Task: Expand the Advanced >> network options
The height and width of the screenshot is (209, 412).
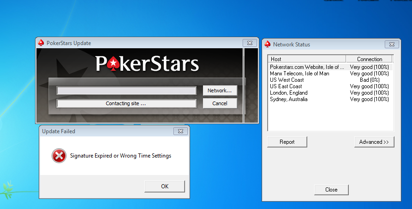Action: coord(374,142)
